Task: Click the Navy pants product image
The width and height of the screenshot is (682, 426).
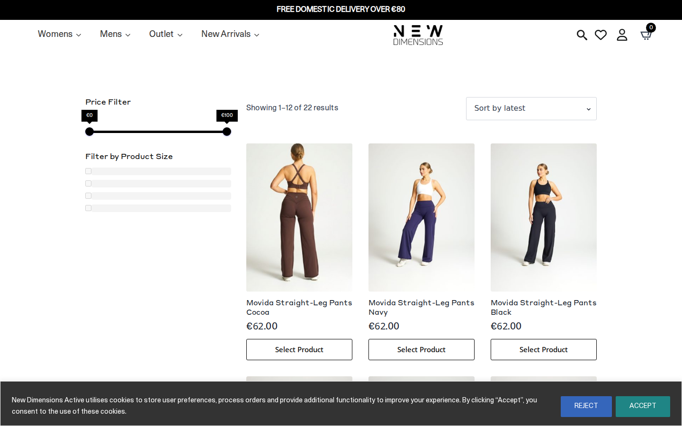Action: (422, 217)
